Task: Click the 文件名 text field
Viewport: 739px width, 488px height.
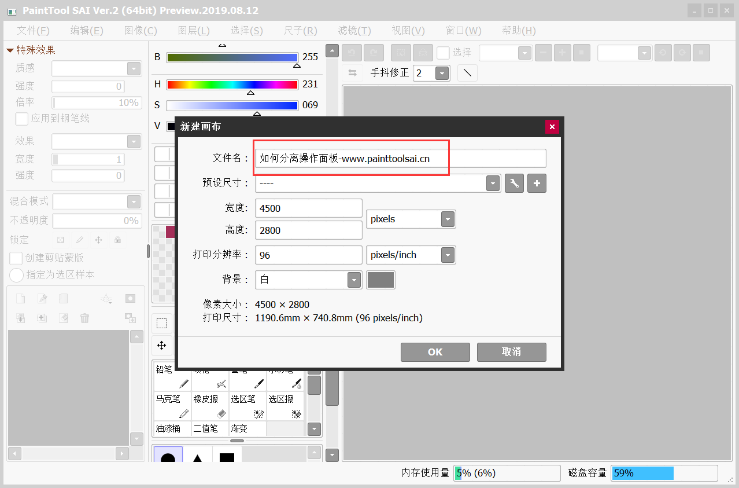Action: (x=401, y=159)
